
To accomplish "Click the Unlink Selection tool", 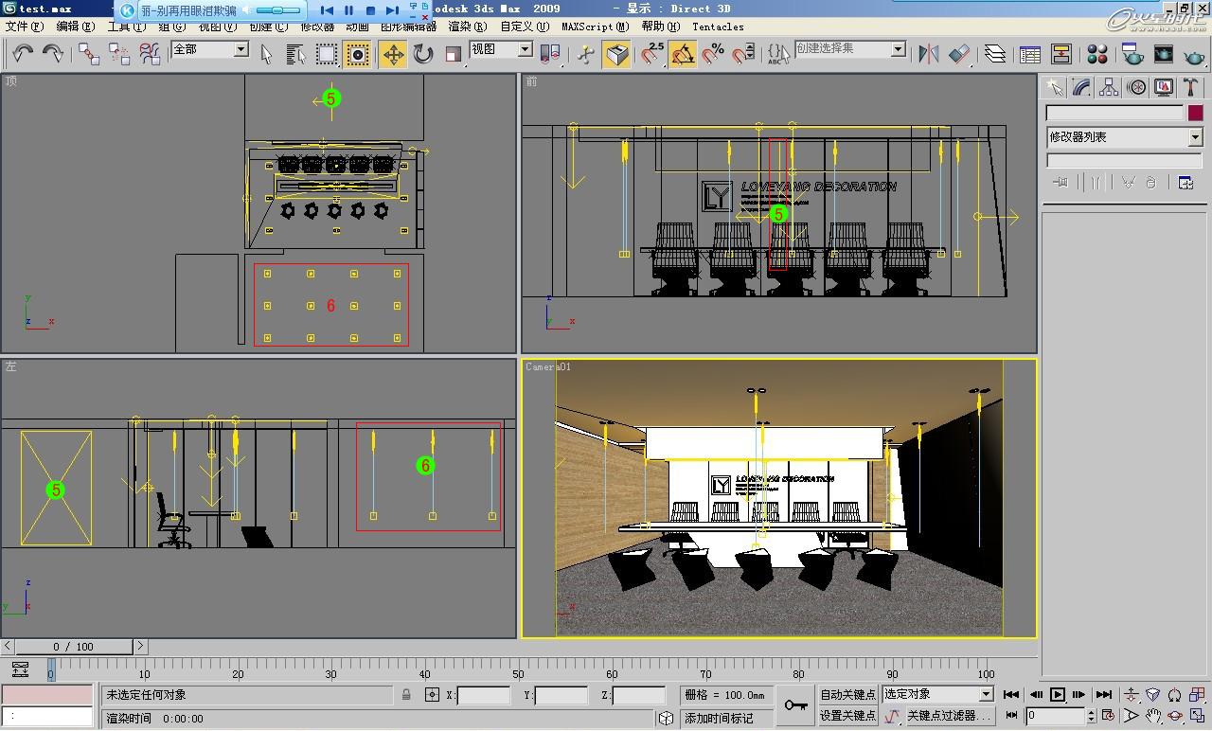I will pos(119,54).
